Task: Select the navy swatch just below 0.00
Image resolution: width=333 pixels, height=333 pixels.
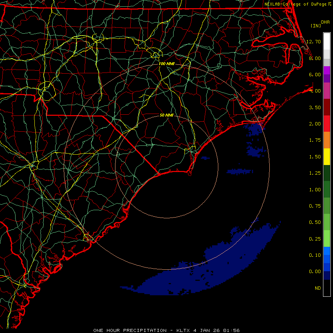Action: click(x=327, y=275)
